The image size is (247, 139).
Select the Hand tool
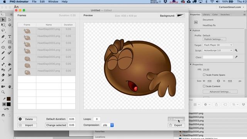coord(10,86)
